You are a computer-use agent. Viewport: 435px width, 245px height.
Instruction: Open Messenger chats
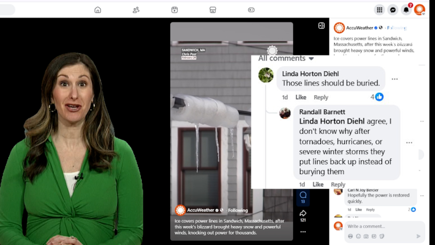pos(393,10)
